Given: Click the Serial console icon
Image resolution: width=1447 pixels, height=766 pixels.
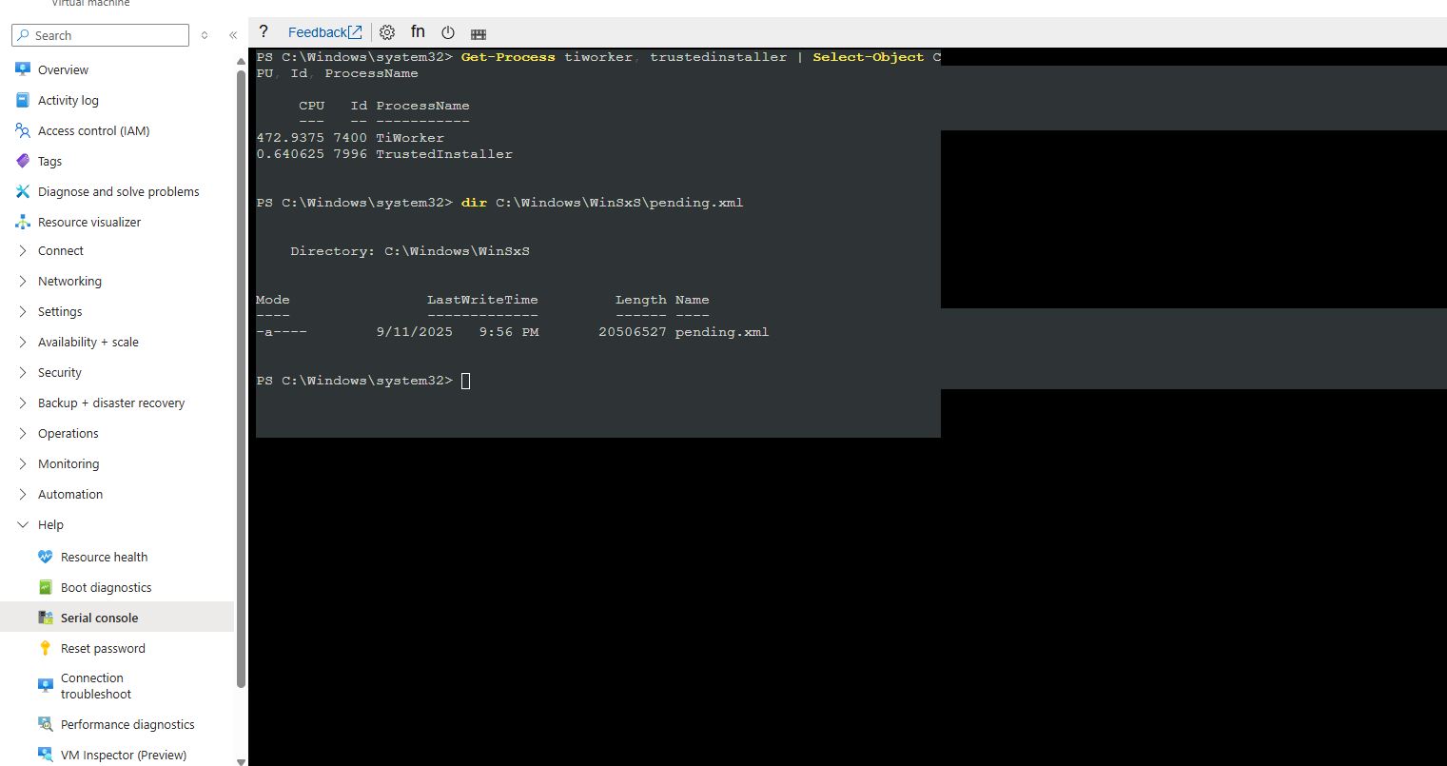Looking at the screenshot, I should 46,618.
